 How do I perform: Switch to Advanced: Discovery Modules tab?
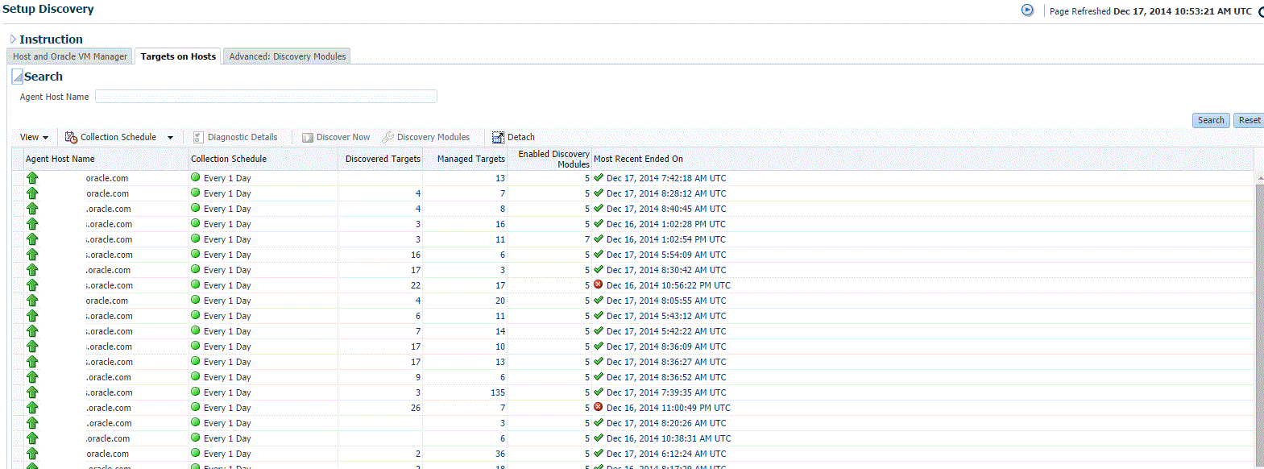(x=288, y=56)
